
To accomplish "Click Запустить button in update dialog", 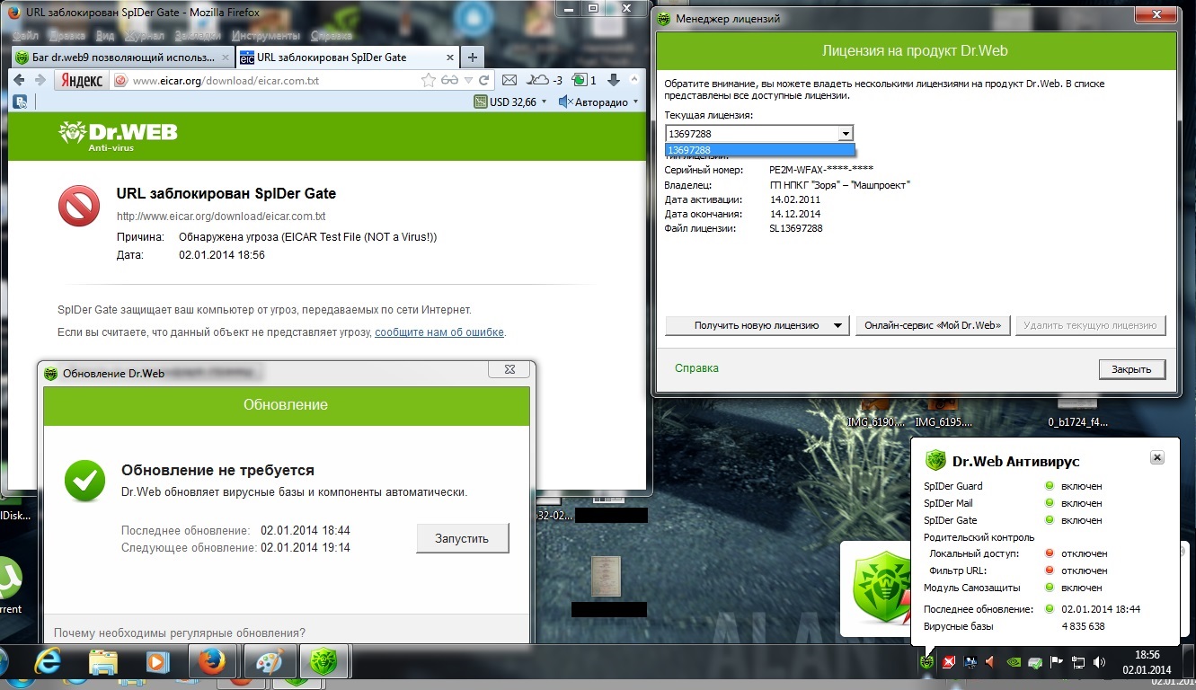I will coord(462,539).
